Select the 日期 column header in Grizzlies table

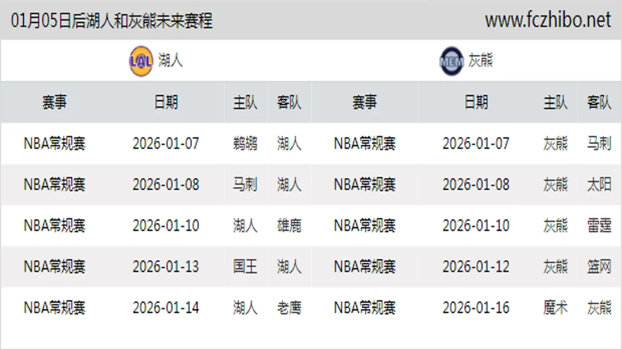477,102
